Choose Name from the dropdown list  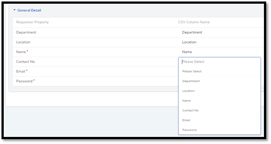coord(219,101)
